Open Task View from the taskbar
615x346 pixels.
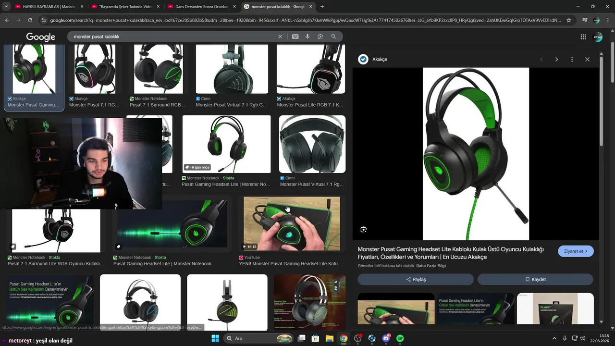pyautogui.click(x=302, y=338)
